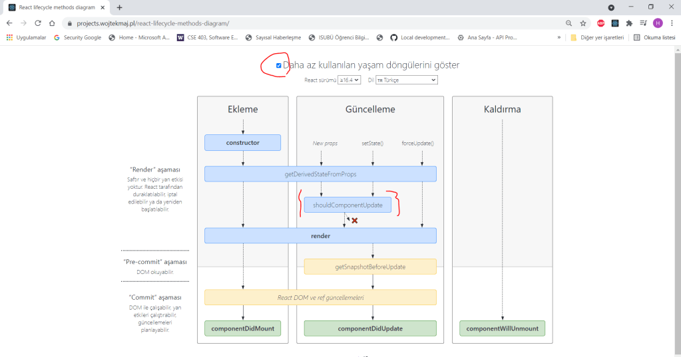Uncheck the less common lifecycles checkbox
The image size is (681, 357).
[278, 65]
